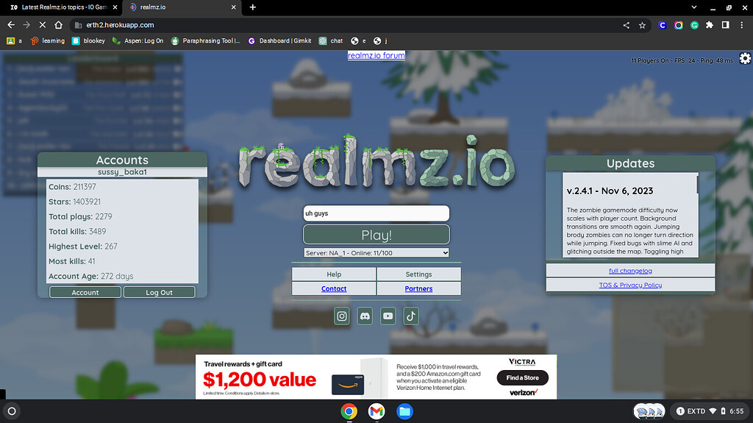Click the Coins: 211397 stat
Screen dimensions: 753x423
[x=73, y=187]
